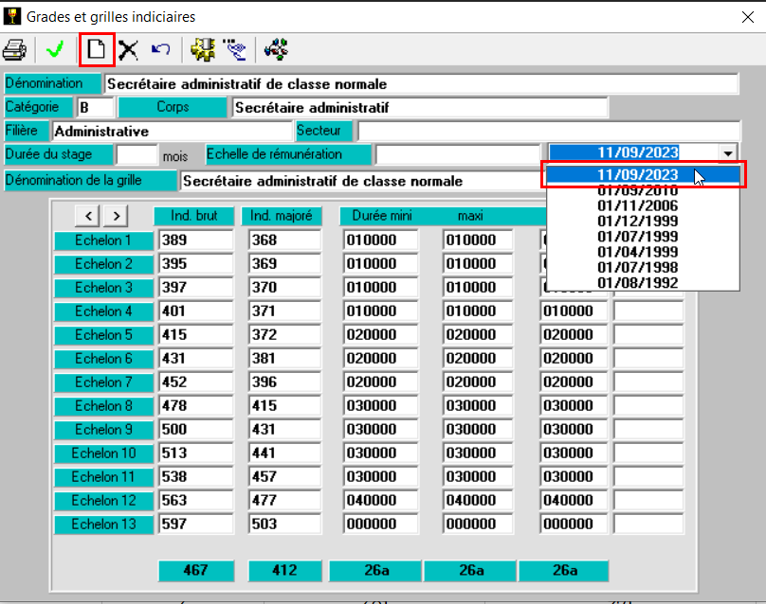Click the new blank page icon
Screen dimensions: 766x604
coord(96,49)
